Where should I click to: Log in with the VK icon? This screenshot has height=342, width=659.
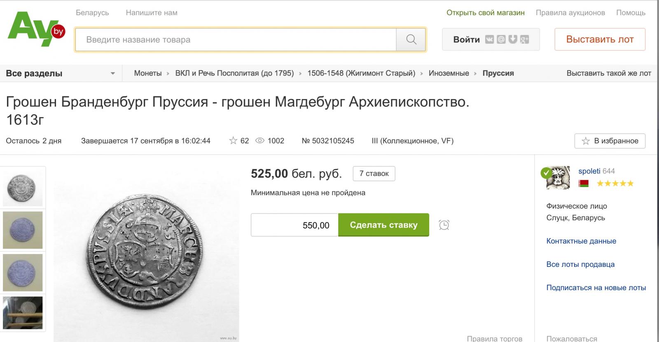click(x=489, y=39)
